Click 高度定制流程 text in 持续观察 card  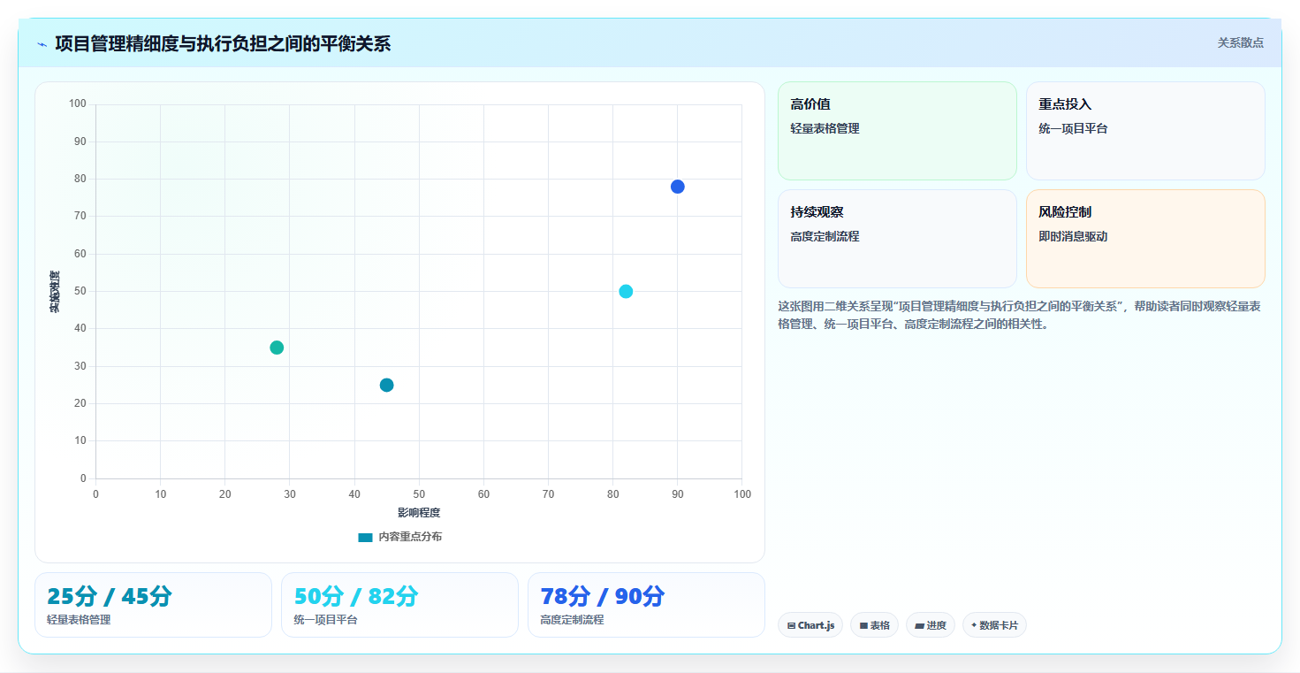tap(825, 236)
